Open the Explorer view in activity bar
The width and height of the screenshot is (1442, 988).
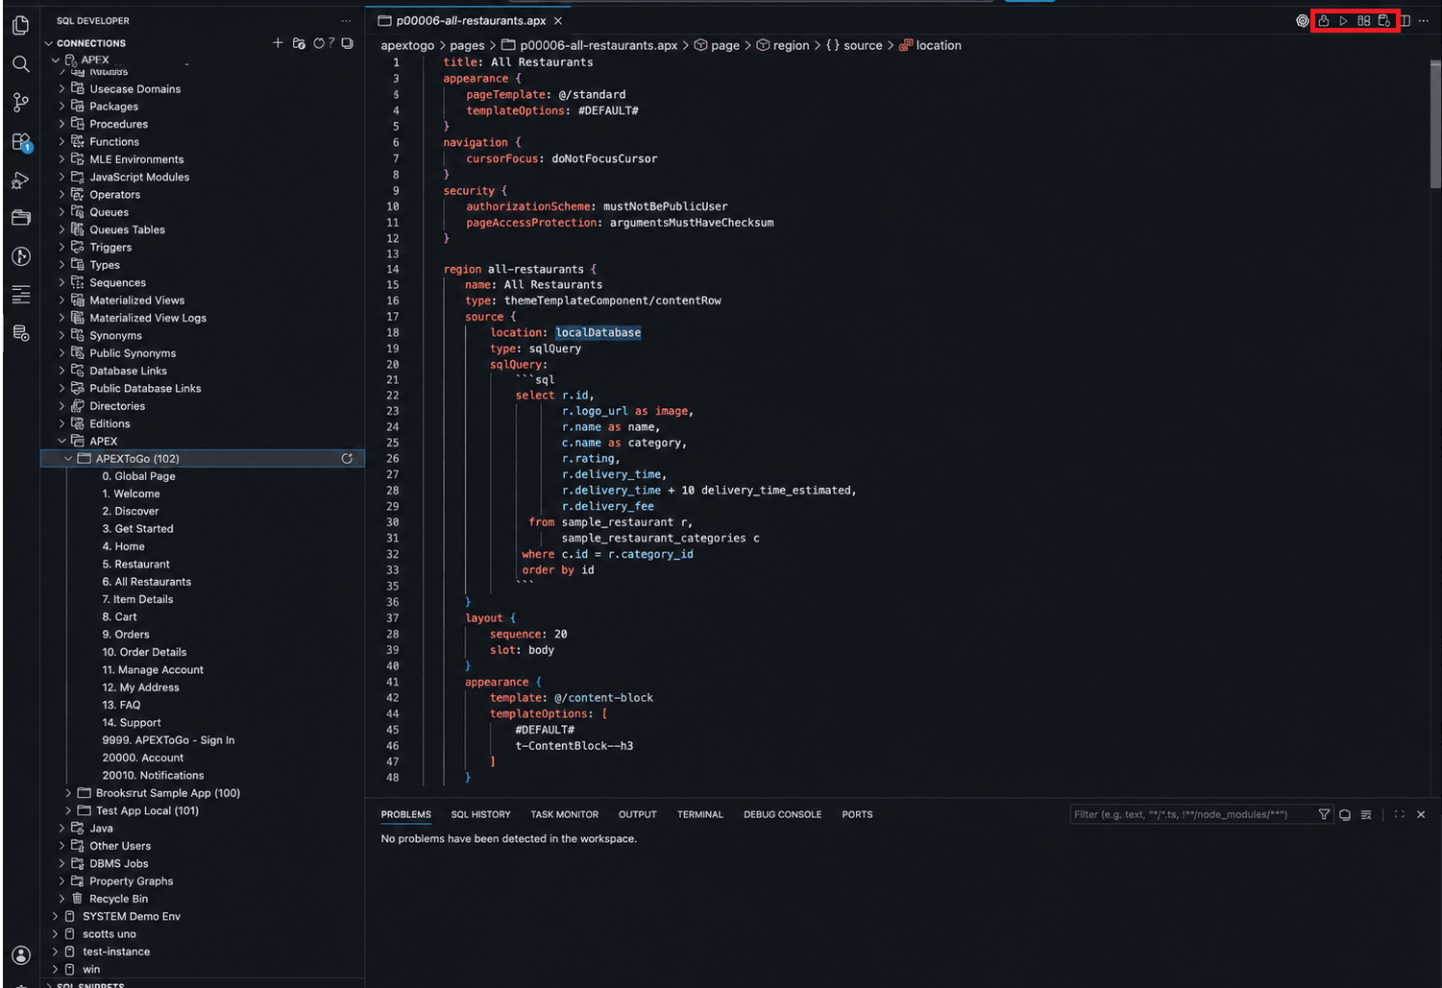click(20, 26)
